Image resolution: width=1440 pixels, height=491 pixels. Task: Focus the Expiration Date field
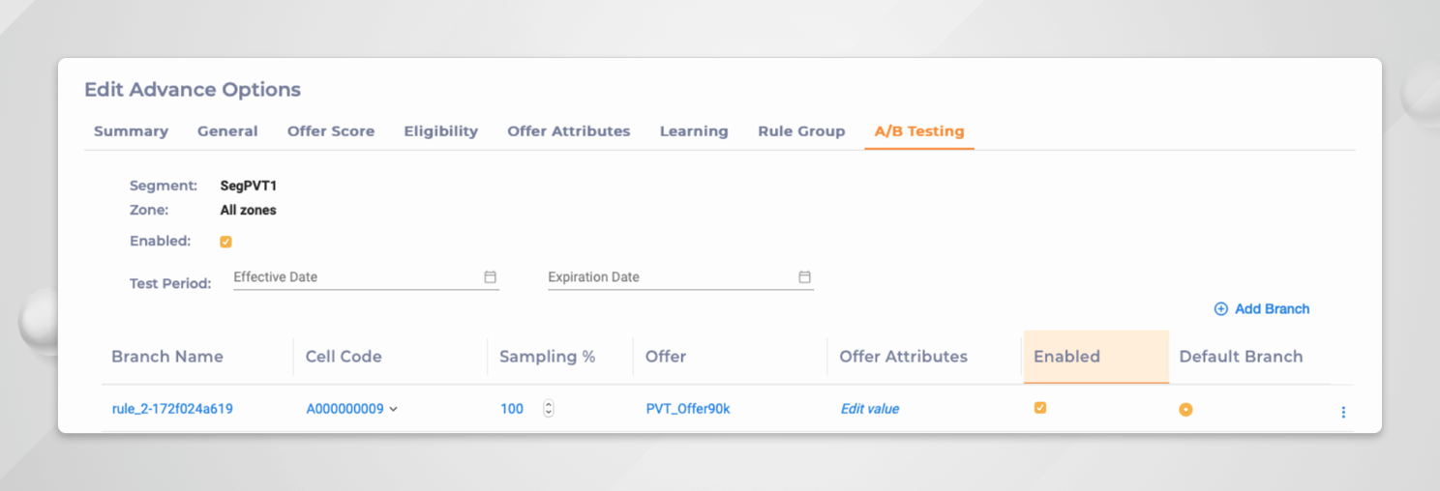(680, 277)
